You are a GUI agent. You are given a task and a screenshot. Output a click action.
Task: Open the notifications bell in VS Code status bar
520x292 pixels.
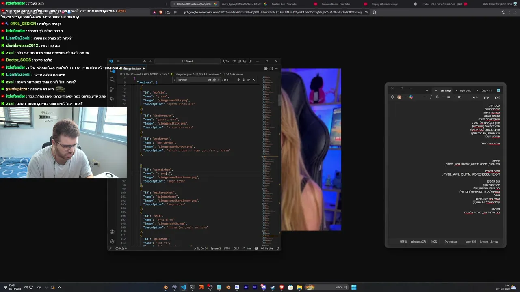click(x=278, y=249)
